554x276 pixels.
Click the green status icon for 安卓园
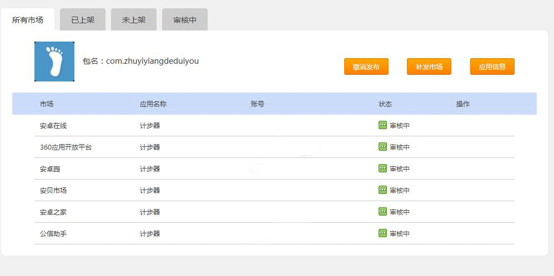click(x=382, y=168)
